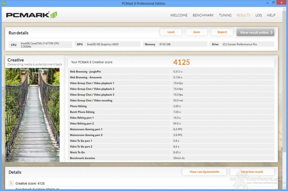The height and width of the screenshot is (191, 288).
Task: Click the Web Browsing - JunglePin row
Action: click(171, 72)
